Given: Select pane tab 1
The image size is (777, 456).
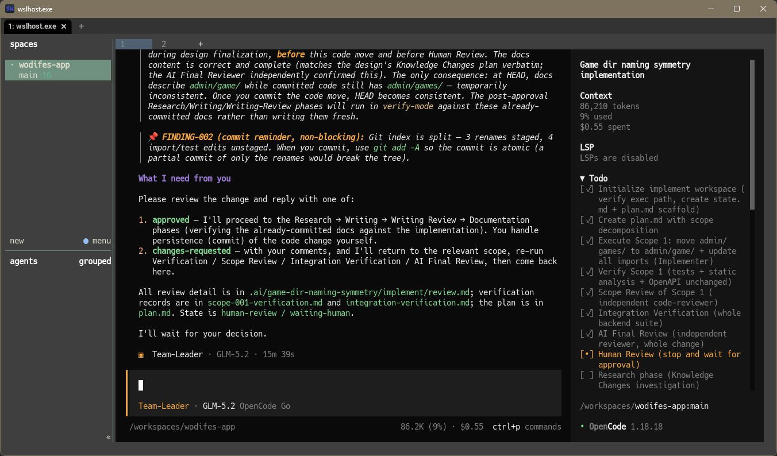Looking at the screenshot, I should (x=134, y=44).
